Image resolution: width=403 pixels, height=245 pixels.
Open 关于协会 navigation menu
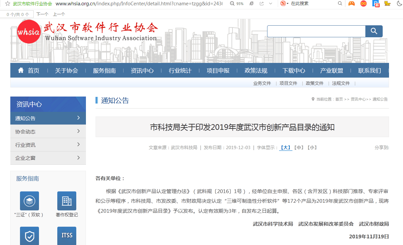click(67, 71)
